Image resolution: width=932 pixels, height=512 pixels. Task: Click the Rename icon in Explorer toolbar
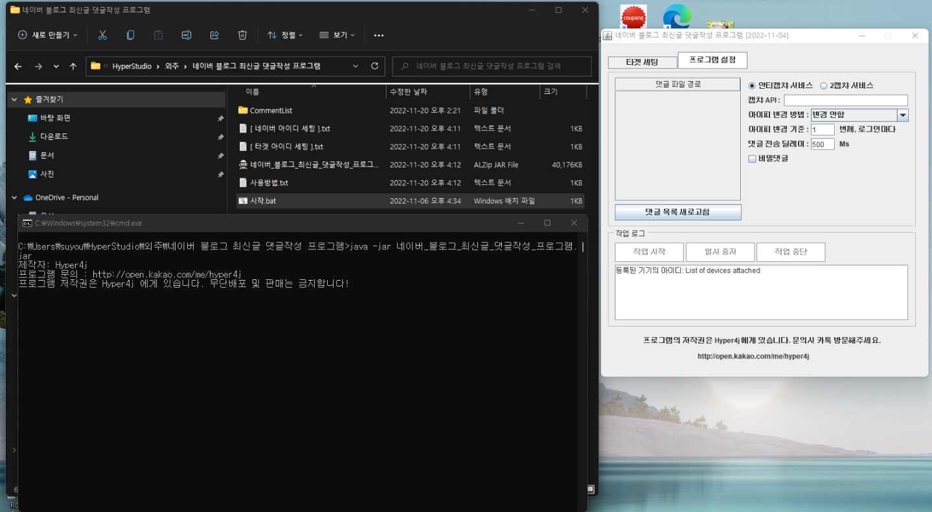click(187, 35)
